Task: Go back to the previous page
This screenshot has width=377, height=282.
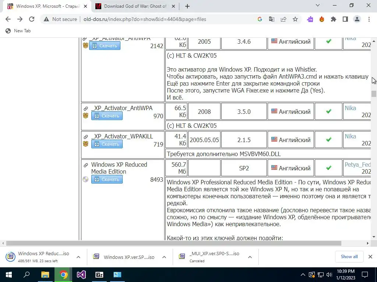Action: 8,19
